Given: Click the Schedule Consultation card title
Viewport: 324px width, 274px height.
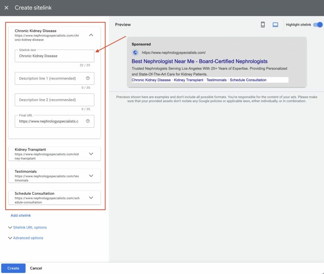Looking at the screenshot, I should (x=34, y=193).
